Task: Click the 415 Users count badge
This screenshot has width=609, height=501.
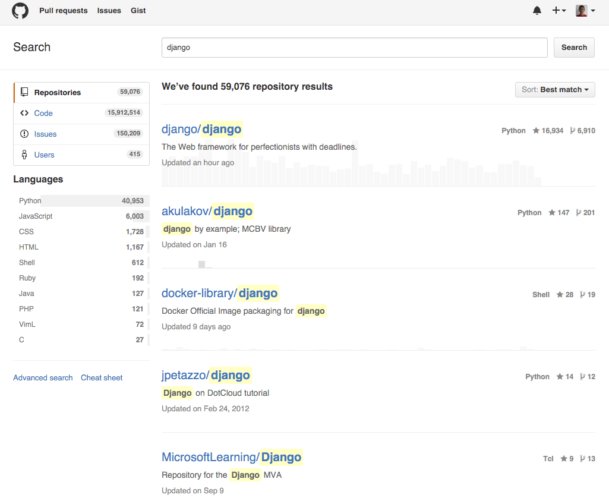Action: [x=135, y=154]
